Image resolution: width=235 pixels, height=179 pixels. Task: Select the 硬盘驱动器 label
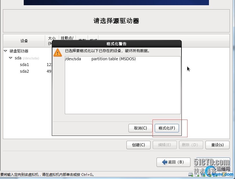(19, 51)
